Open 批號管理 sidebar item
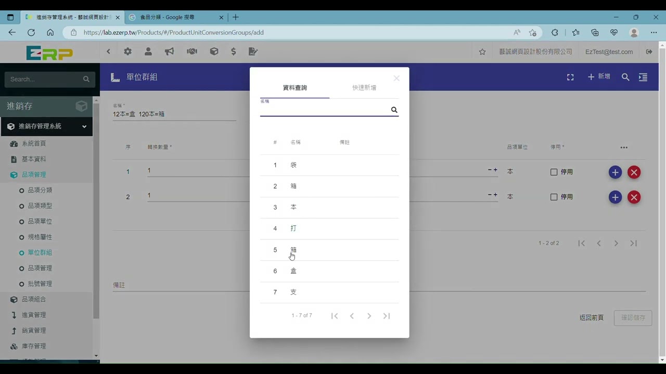The width and height of the screenshot is (666, 374). tap(40, 284)
